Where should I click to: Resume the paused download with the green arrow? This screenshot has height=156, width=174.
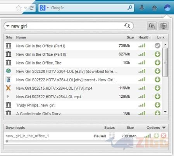[x=156, y=136]
